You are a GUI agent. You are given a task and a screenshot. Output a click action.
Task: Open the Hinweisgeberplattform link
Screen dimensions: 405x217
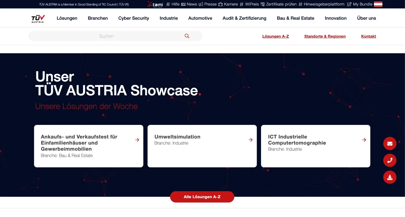pyautogui.click(x=323, y=4)
